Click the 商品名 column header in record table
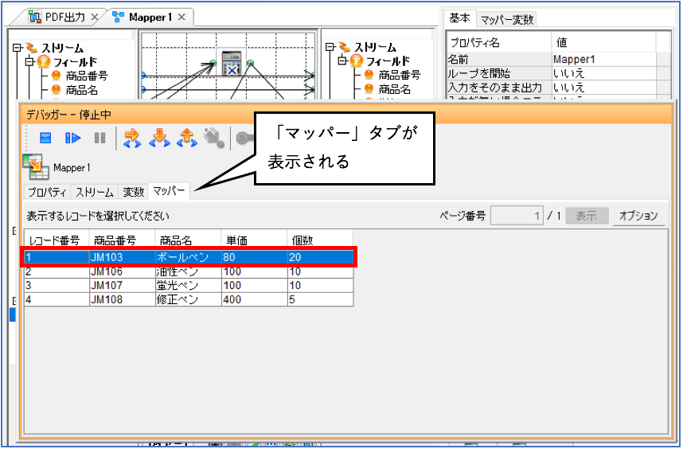The image size is (683, 449). (188, 240)
